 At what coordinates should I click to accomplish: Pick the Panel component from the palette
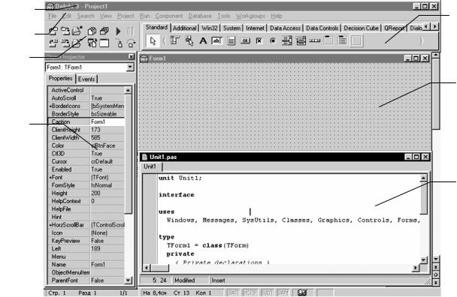pyautogui.click(x=356, y=40)
